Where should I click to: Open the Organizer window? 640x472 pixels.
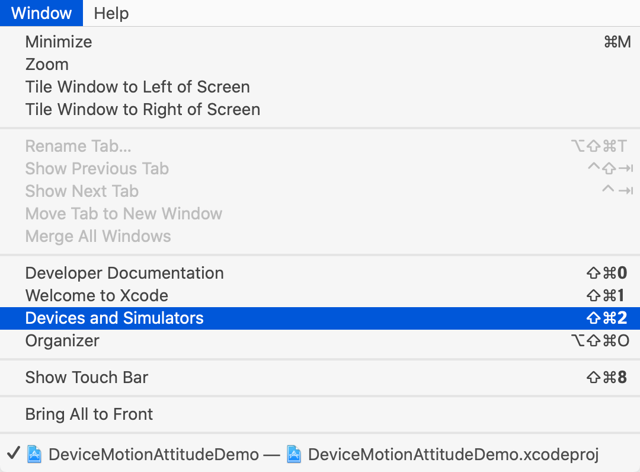pos(320,340)
